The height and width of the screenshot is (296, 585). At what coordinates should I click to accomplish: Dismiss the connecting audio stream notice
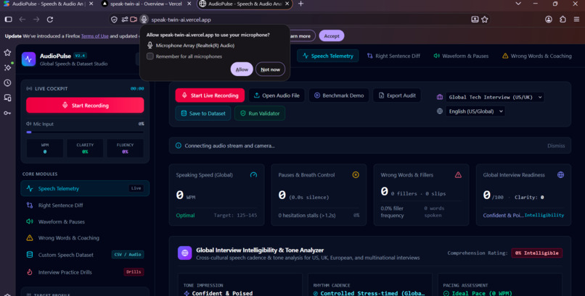556,145
